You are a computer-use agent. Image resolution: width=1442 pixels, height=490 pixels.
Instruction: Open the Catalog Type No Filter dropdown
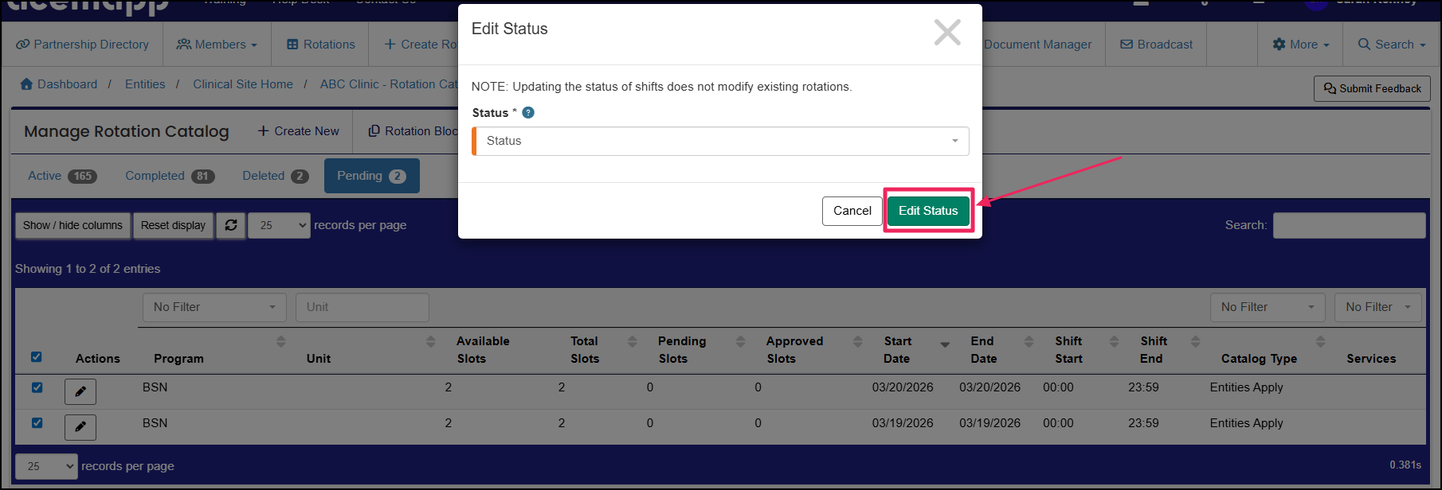(x=1268, y=307)
